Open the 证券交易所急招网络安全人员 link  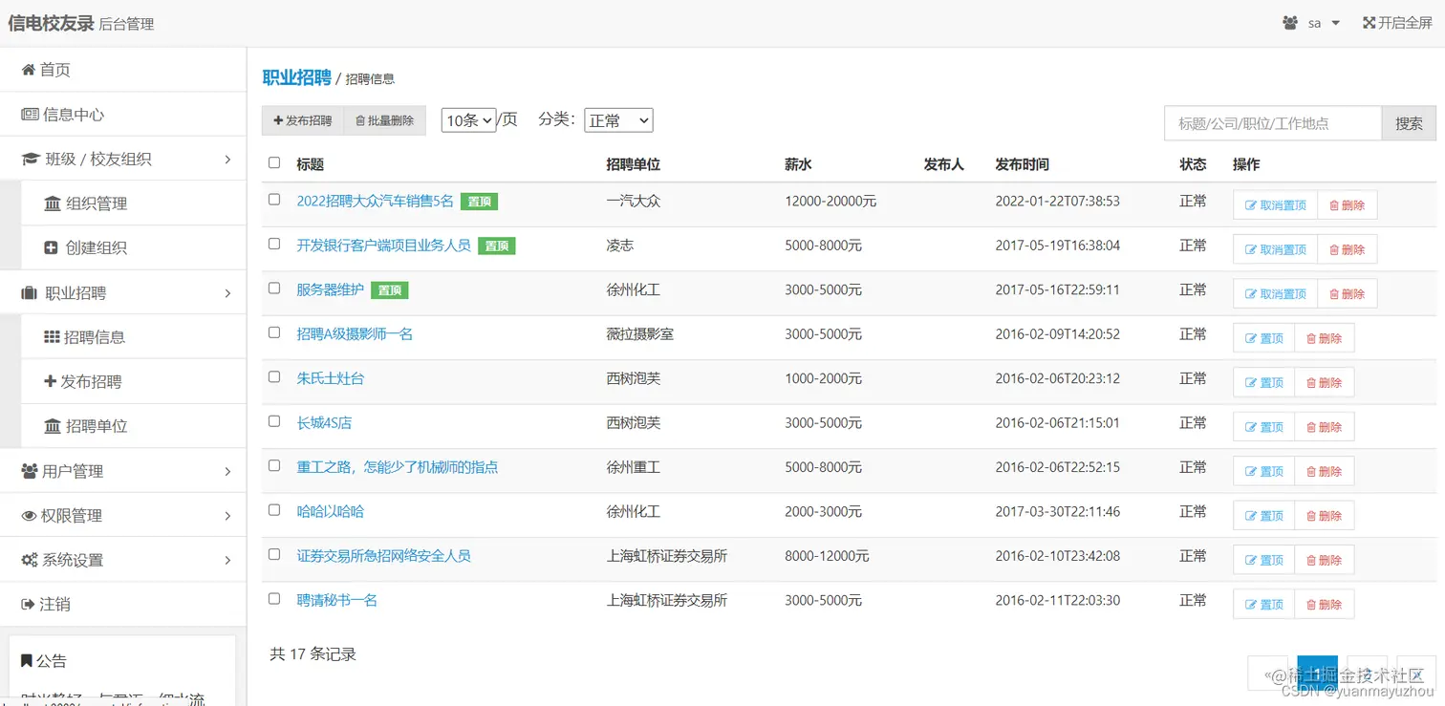[x=383, y=556]
